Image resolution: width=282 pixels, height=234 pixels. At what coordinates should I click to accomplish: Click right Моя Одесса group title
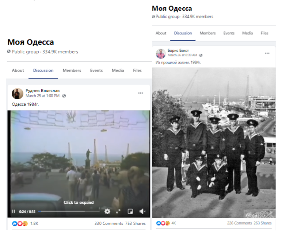pyautogui.click(x=172, y=8)
